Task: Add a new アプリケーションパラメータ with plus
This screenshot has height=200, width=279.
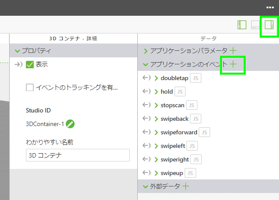Action: (x=233, y=51)
